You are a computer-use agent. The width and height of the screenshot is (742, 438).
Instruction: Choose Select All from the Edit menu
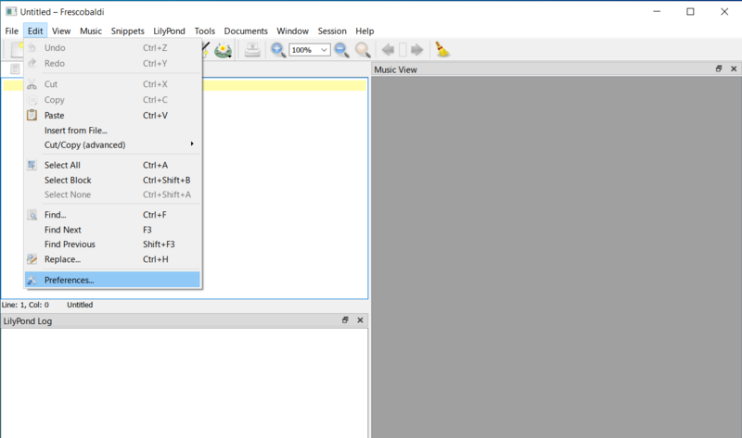pos(62,165)
